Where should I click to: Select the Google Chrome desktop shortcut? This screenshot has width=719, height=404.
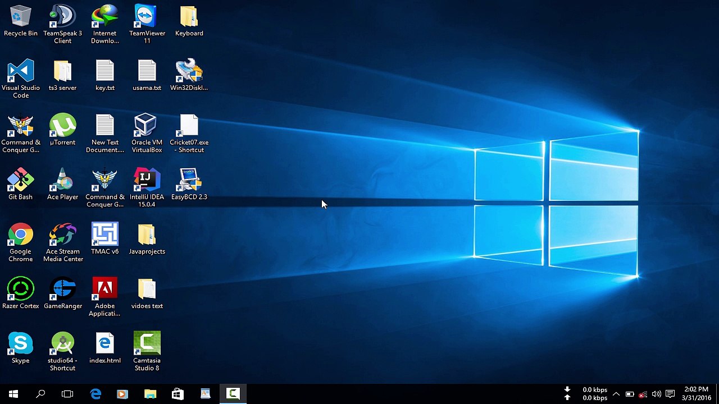tap(21, 236)
